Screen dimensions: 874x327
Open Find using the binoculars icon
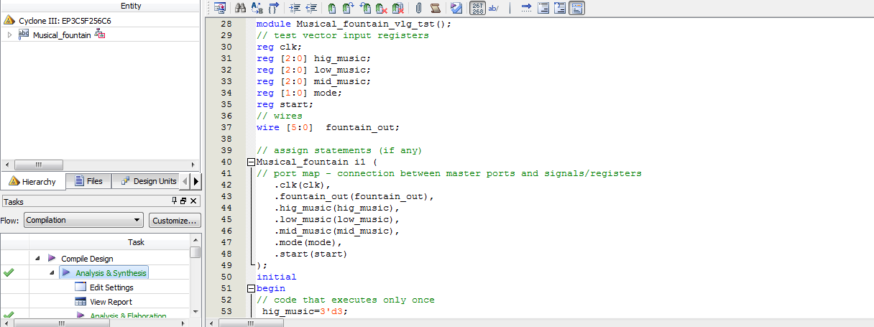(x=241, y=8)
